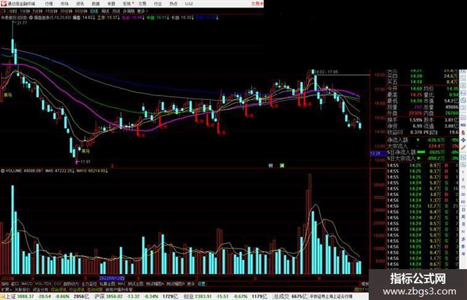
Task: Click the 财 marker under the chart
Action: tap(270, 166)
